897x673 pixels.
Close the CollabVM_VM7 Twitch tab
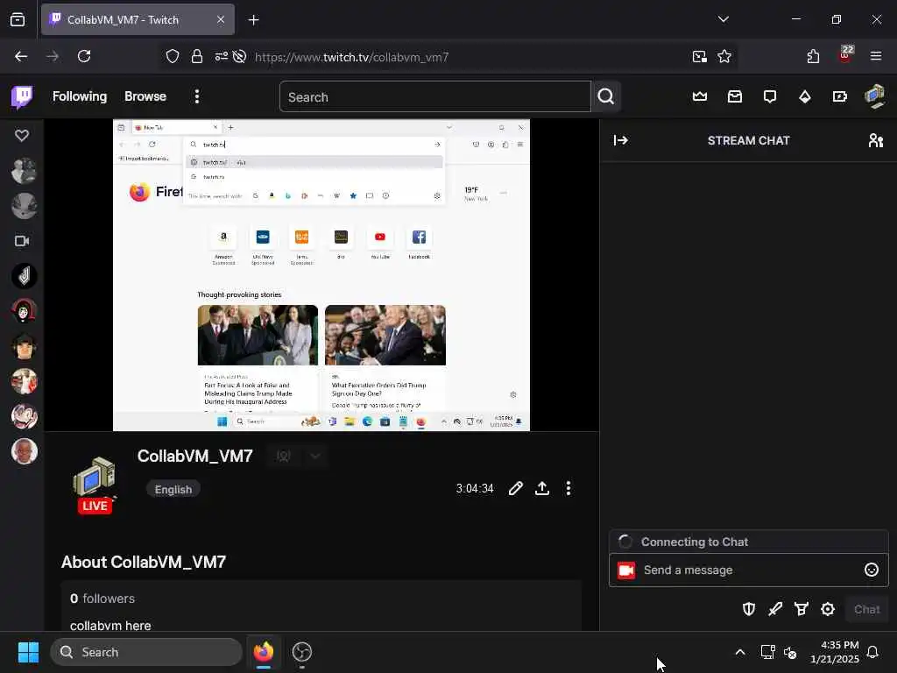tap(220, 19)
